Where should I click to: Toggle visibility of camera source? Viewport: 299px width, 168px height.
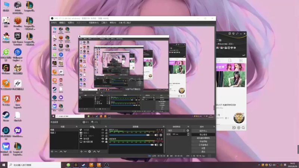coord(102,133)
